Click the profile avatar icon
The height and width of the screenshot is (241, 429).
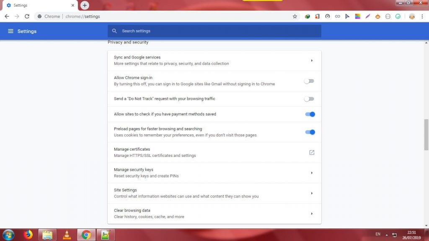(412, 16)
